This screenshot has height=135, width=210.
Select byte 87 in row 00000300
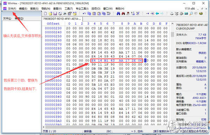click(93, 81)
